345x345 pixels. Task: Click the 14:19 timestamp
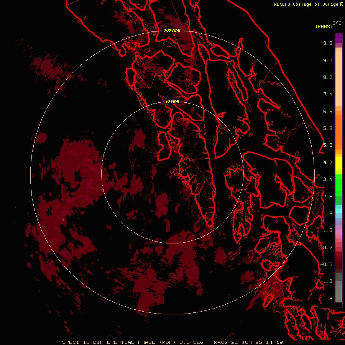click(x=274, y=342)
